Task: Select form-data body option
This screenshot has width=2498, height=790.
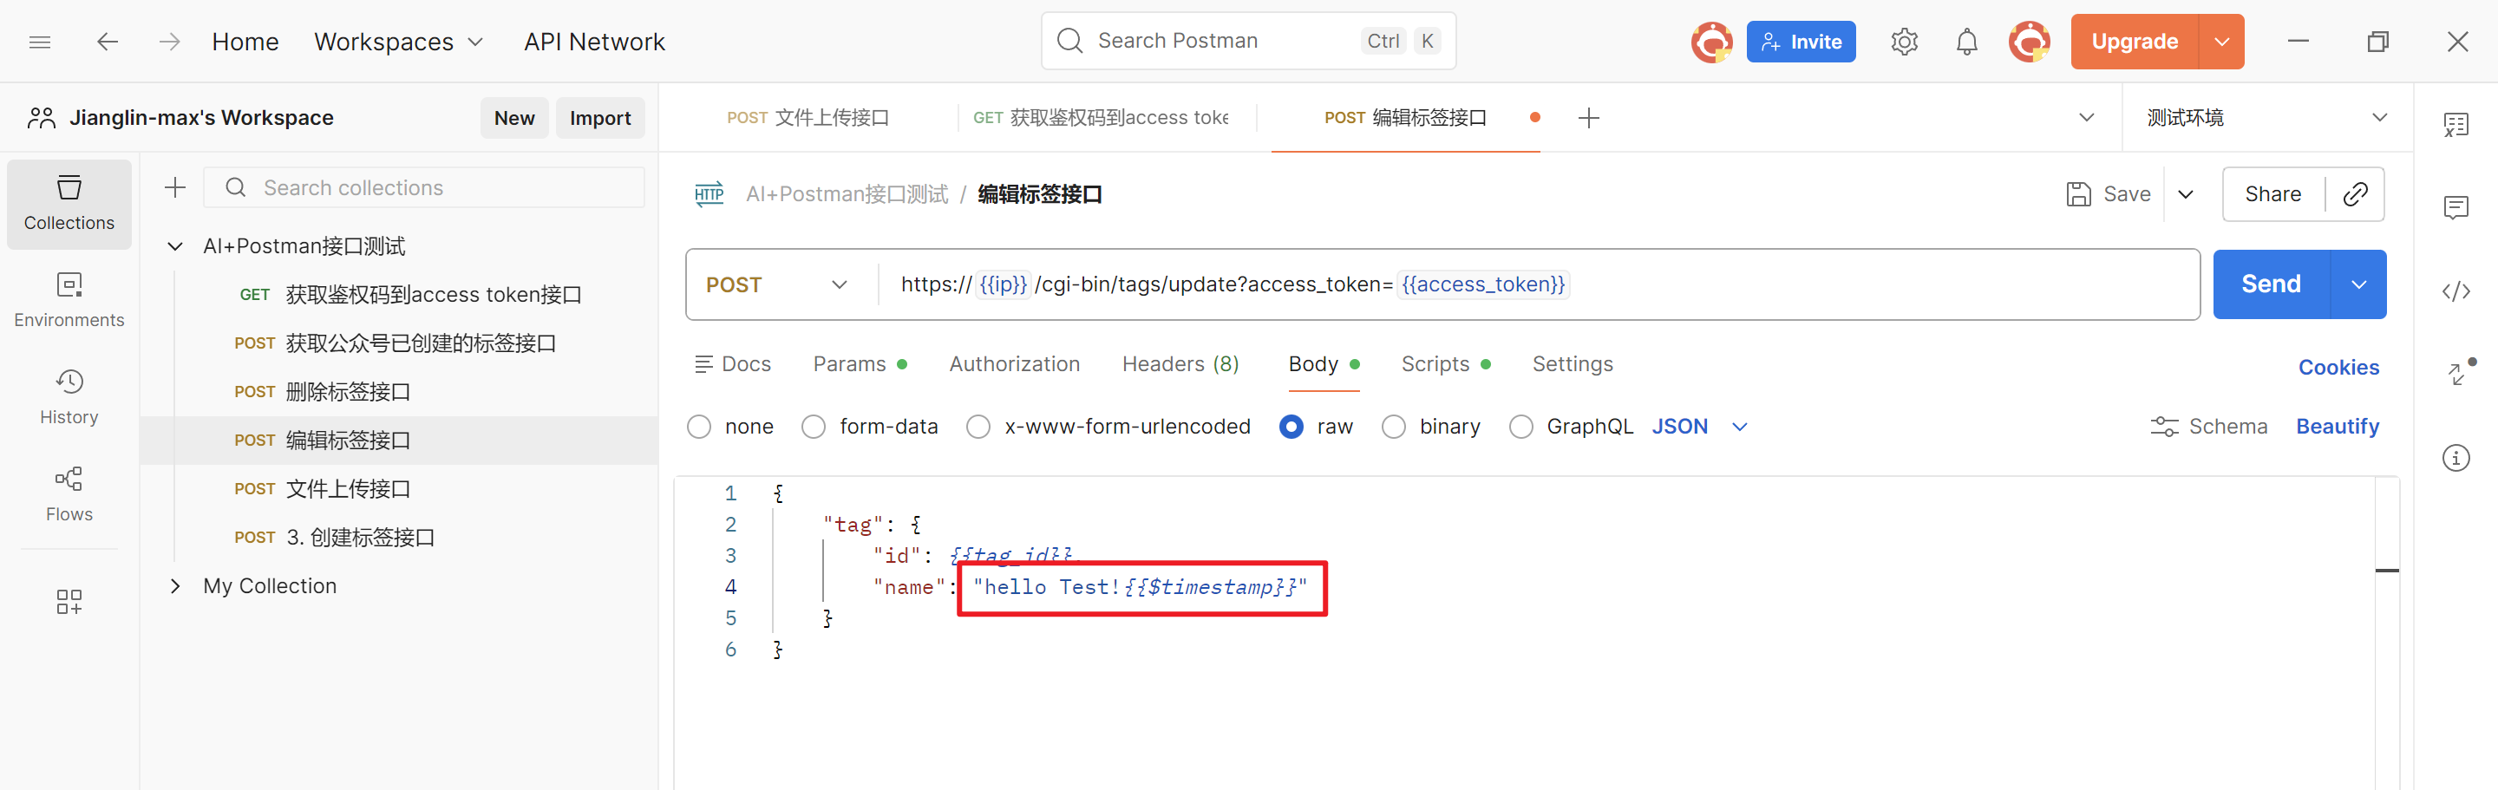Action: [813, 427]
